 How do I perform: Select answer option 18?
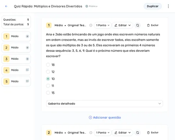(48, 65)
